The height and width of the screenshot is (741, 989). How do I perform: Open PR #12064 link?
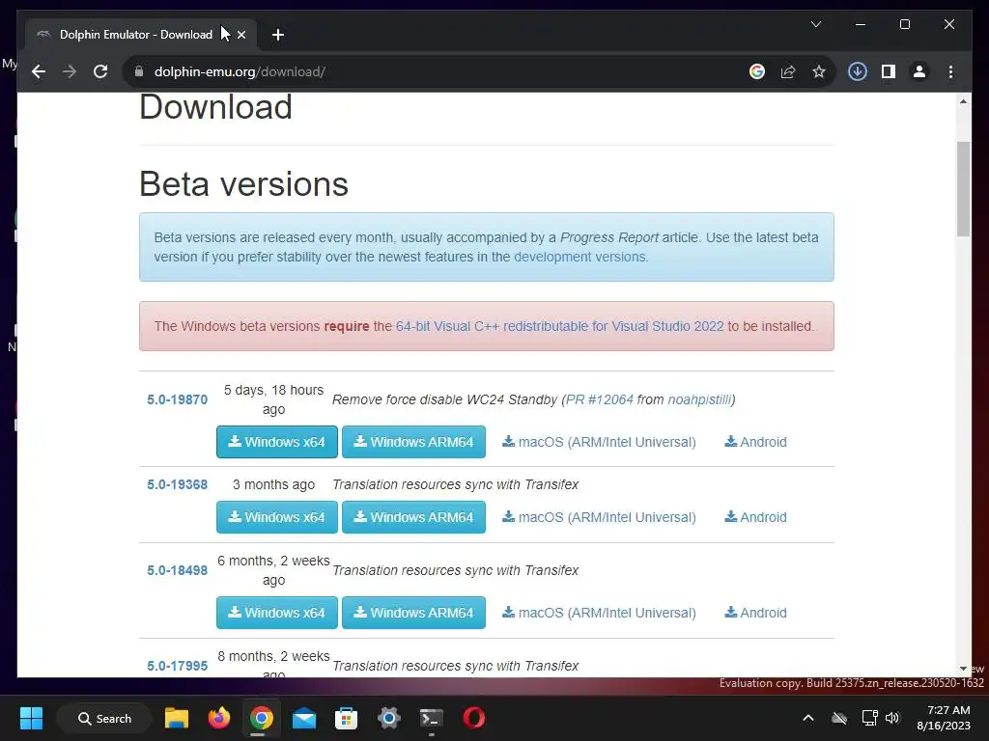point(599,399)
